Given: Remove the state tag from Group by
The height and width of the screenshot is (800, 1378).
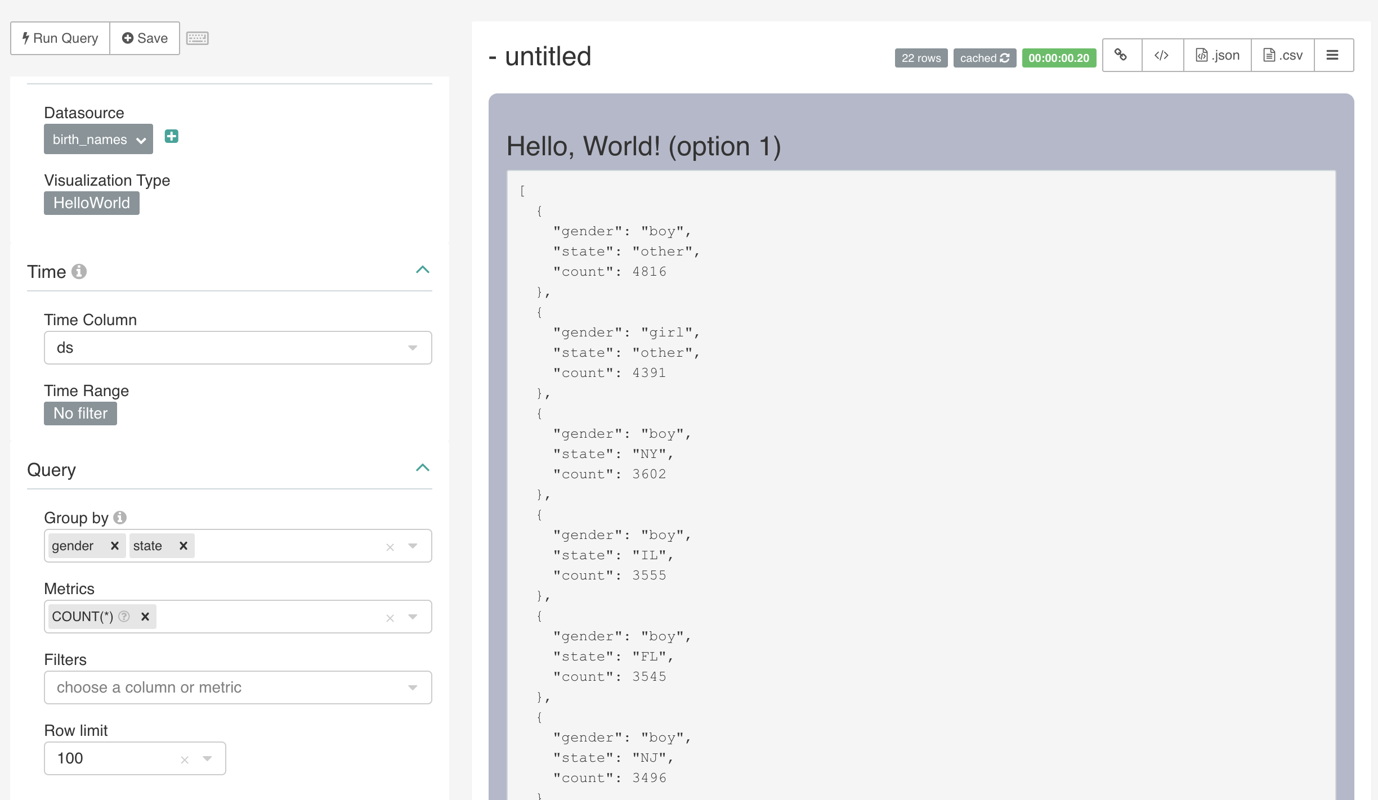Looking at the screenshot, I should click(183, 546).
